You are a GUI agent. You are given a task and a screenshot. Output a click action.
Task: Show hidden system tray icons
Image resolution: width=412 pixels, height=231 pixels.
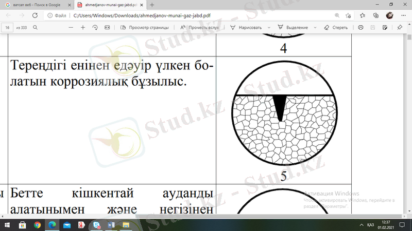[359, 225]
